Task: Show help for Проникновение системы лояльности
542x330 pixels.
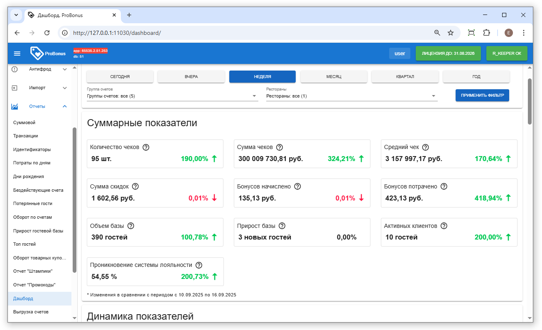Action: [x=199, y=265]
